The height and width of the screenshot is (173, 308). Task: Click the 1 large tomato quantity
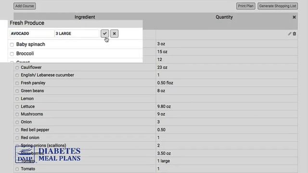pyautogui.click(x=164, y=161)
